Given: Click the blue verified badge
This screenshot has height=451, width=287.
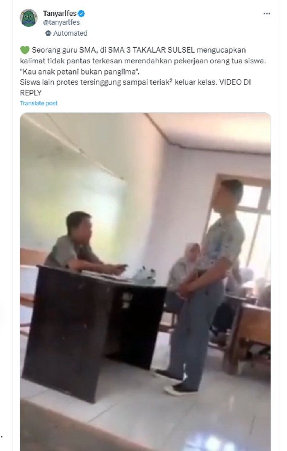Looking at the screenshot, I should click(81, 14).
